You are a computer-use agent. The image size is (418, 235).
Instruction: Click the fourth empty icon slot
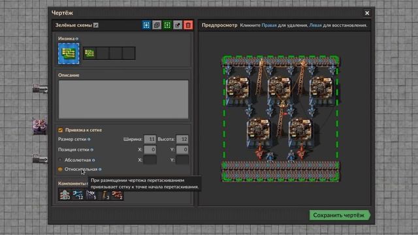pos(129,54)
